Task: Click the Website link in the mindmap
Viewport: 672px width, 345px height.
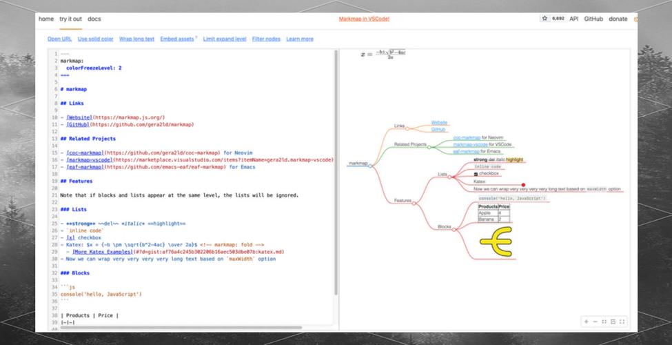Action: click(439, 123)
